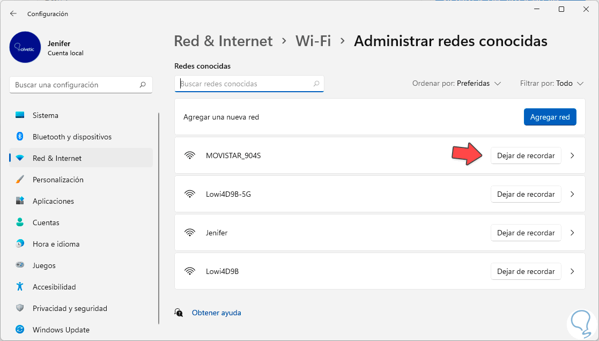Go to Sistema in sidebar

click(x=46, y=115)
